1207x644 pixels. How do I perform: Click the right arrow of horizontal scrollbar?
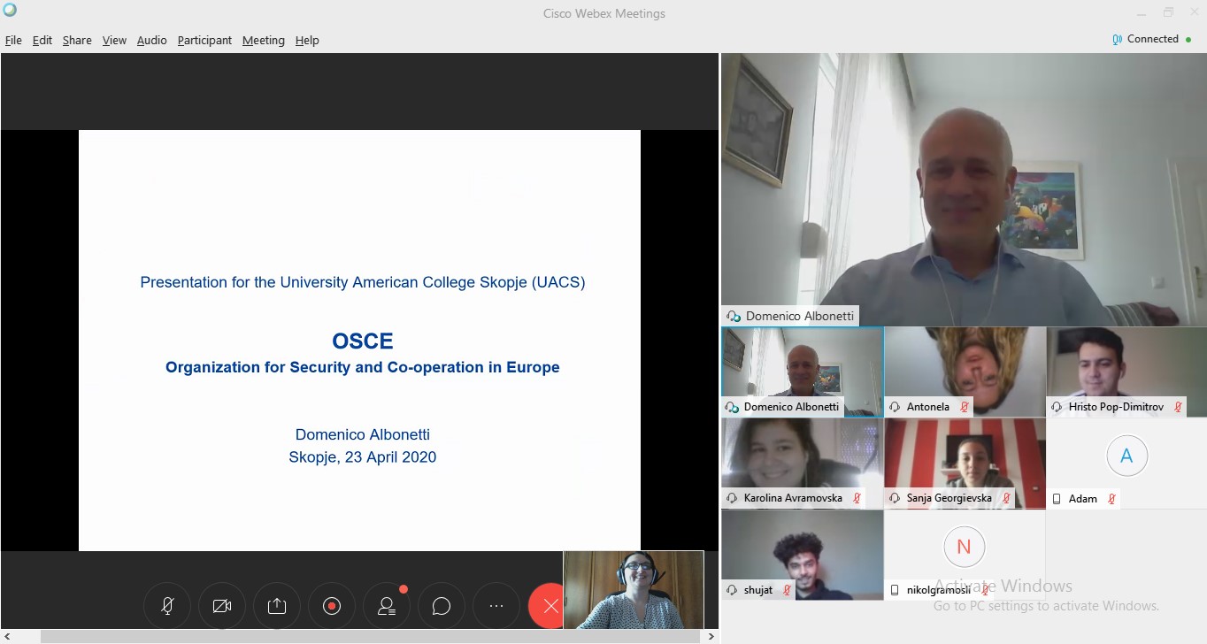(711, 636)
